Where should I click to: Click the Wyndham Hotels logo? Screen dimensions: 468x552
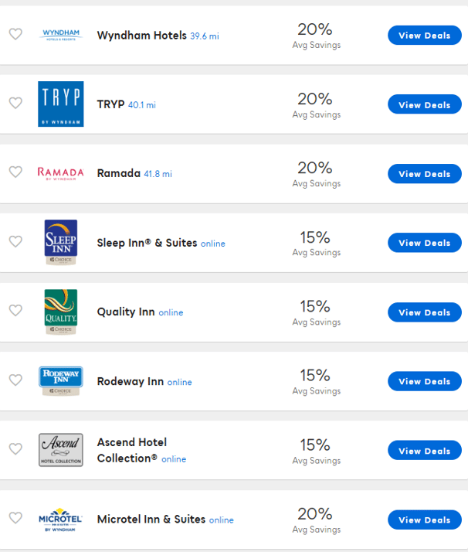(x=61, y=35)
